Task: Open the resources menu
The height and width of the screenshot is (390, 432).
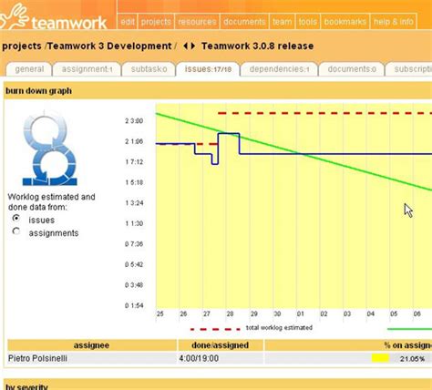Action: pyautogui.click(x=197, y=22)
